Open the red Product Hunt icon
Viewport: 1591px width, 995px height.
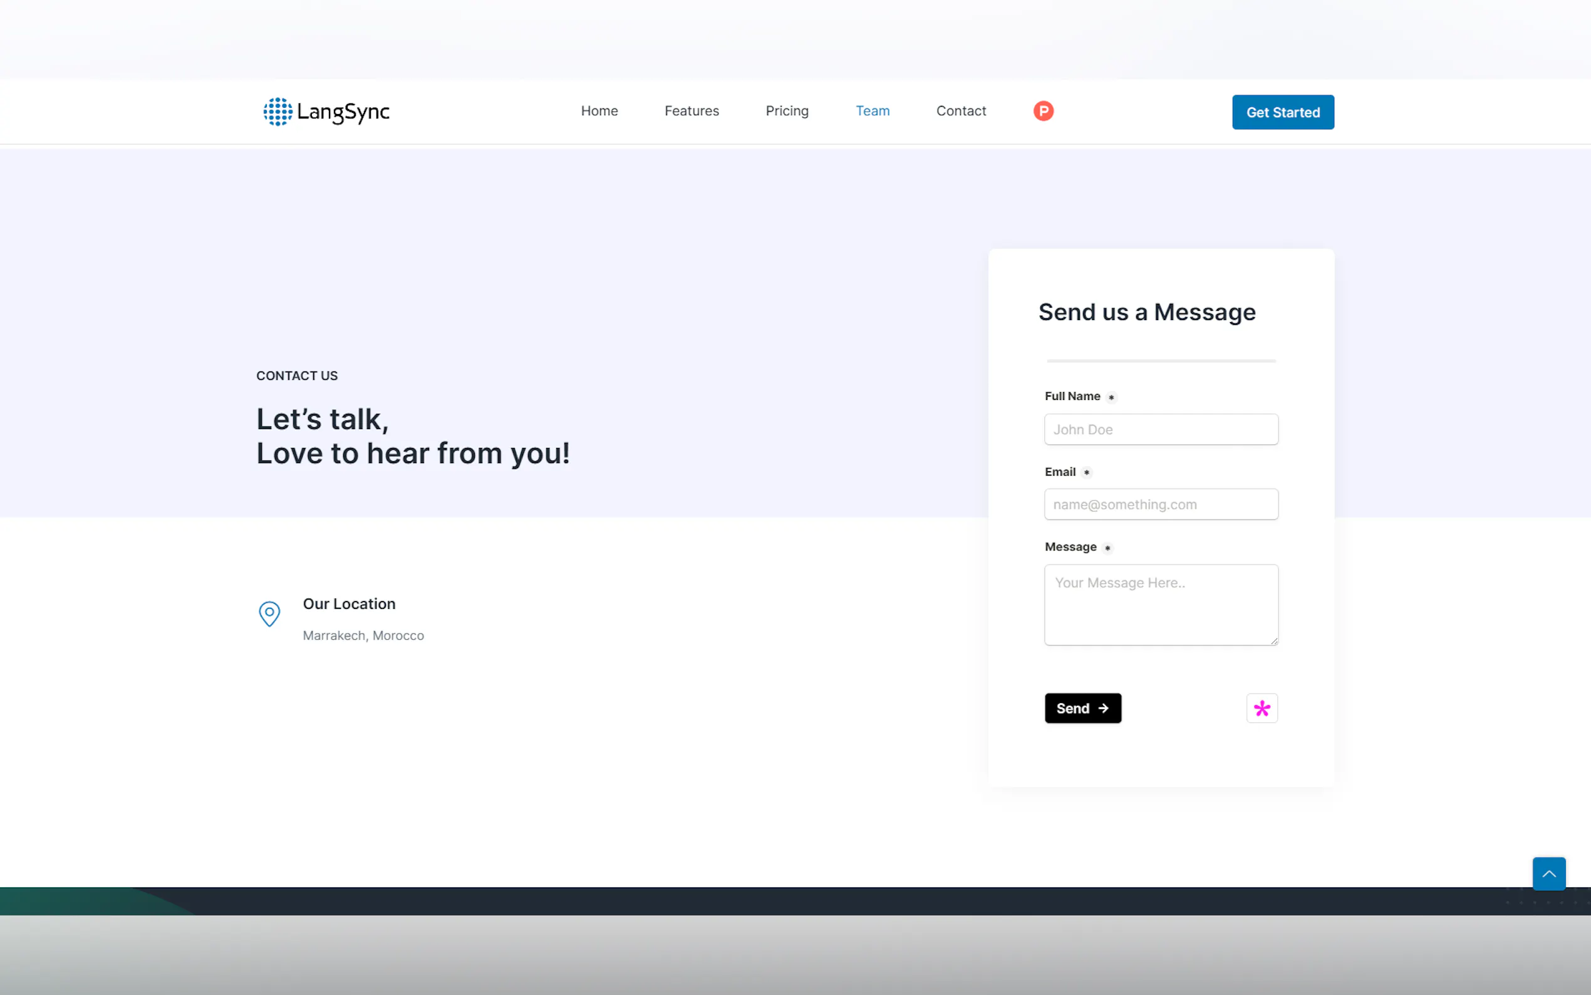(x=1043, y=110)
